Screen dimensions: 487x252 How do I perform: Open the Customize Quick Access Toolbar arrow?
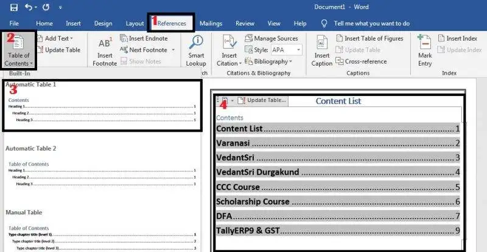tap(60, 7)
